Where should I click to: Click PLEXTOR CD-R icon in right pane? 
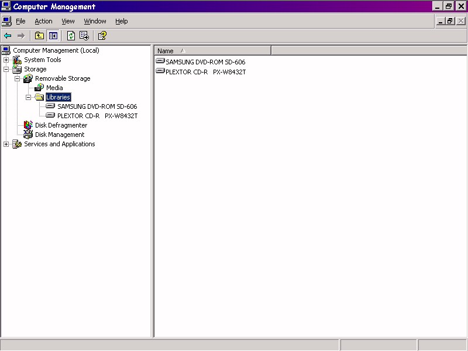[160, 71]
